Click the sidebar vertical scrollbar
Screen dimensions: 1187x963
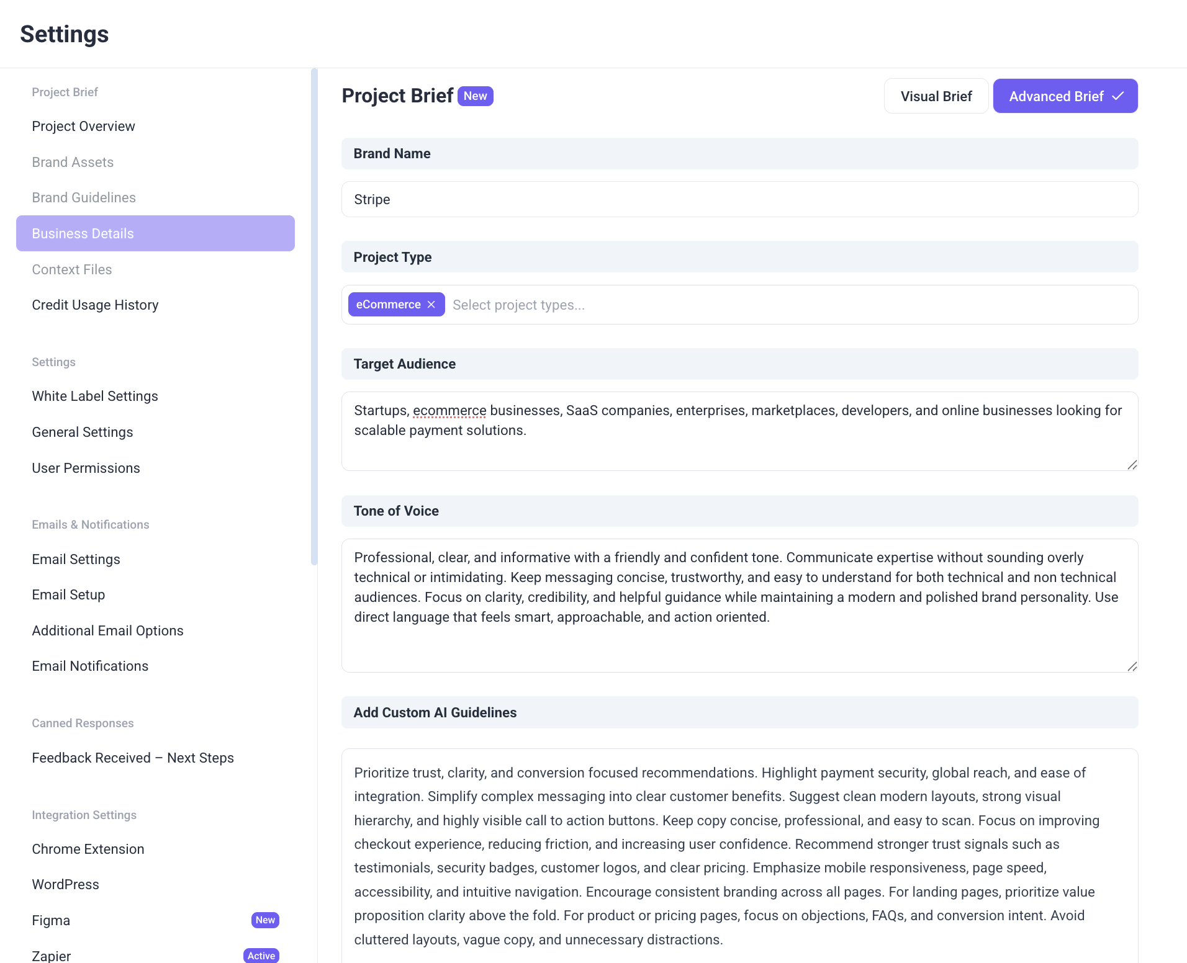(314, 316)
